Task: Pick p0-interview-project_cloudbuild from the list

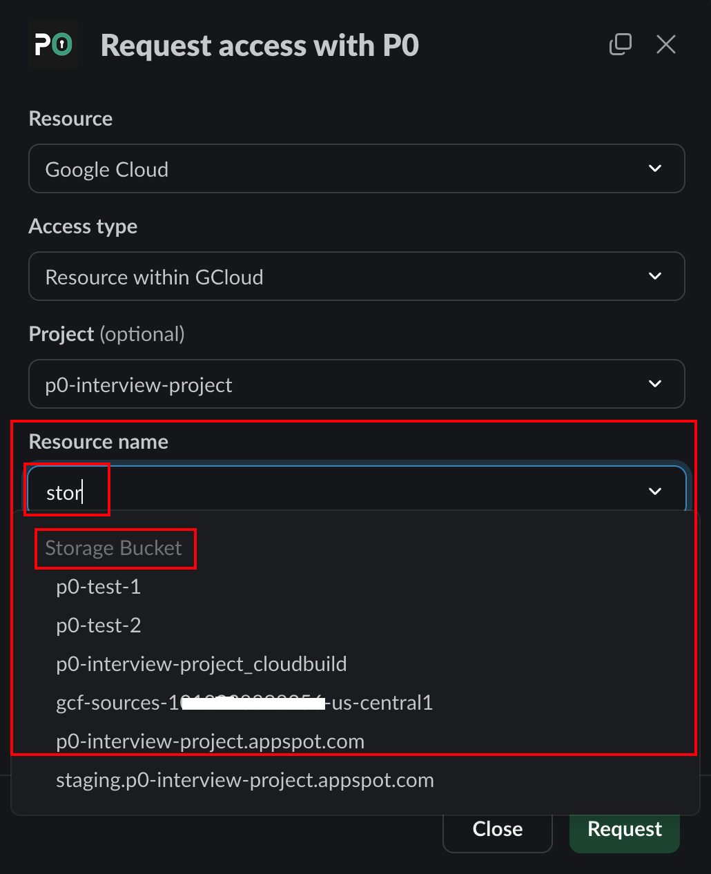Action: coord(202,664)
